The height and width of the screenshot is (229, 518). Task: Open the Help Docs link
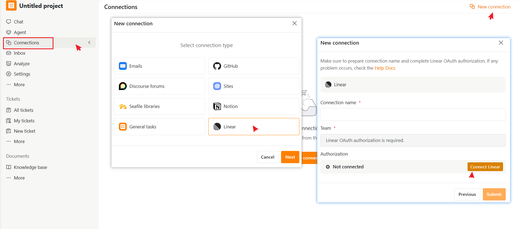(385, 68)
